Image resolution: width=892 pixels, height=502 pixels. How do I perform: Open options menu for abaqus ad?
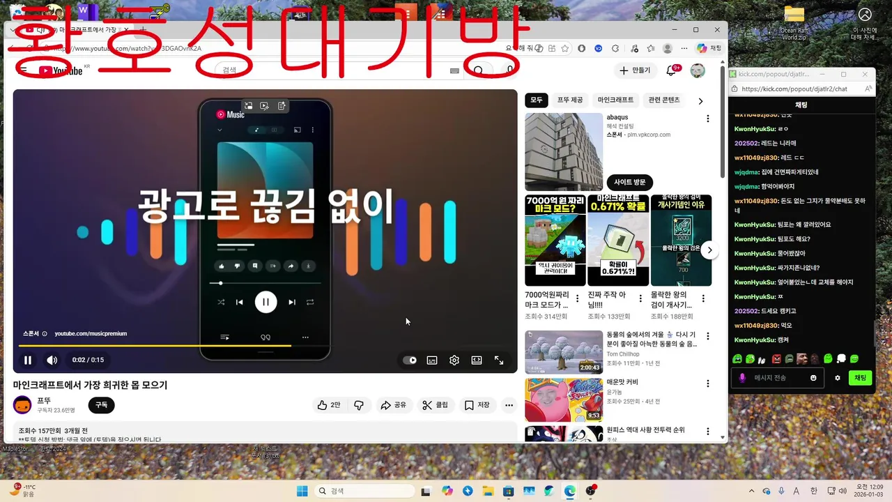708,119
